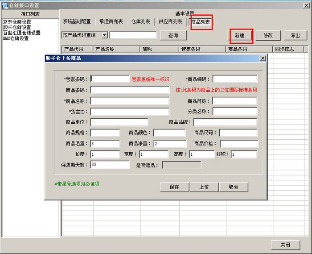Click the 是否赠品 field
The height and width of the screenshot is (254, 312).
(x=182, y=165)
